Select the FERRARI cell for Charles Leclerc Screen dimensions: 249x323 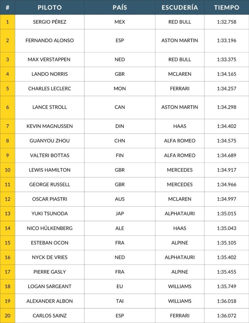(x=180, y=88)
